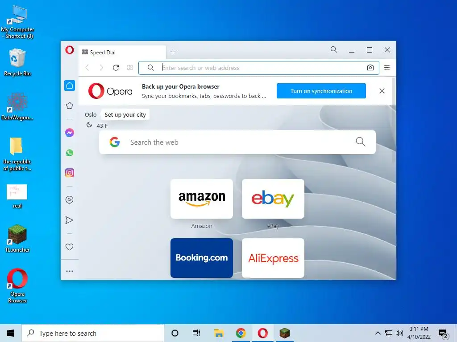Click the address bar search icon
The image size is (457, 342).
[151, 68]
